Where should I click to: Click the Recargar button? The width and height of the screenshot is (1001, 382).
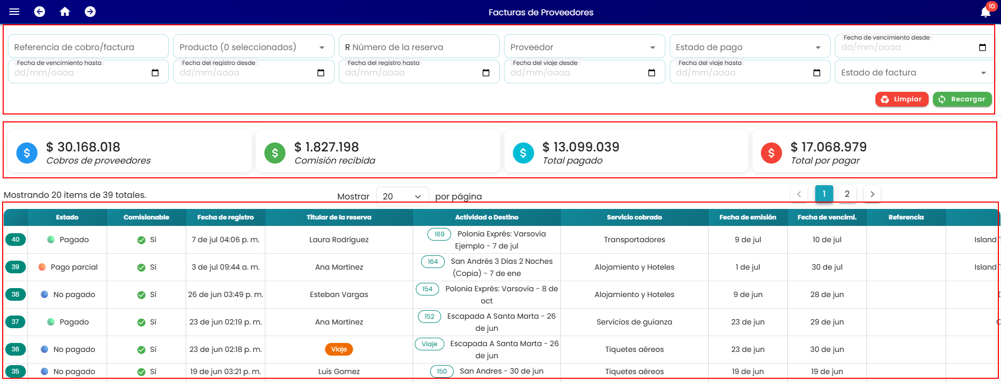[x=962, y=99]
